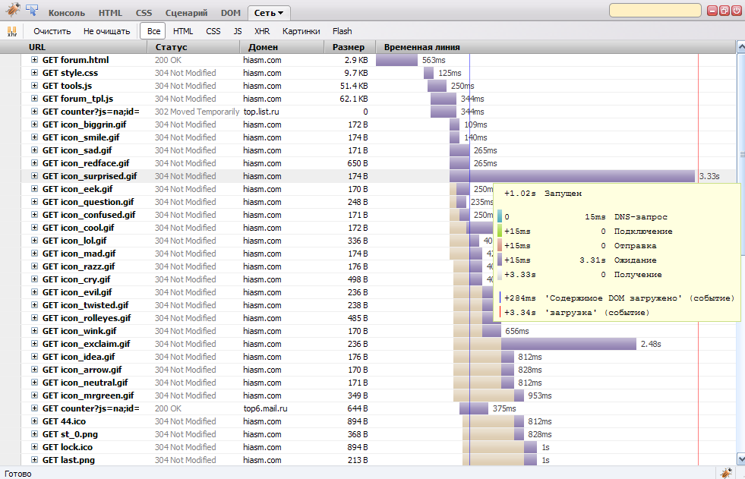
Task: Enable the 'Картинки' images filter
Action: pos(301,31)
